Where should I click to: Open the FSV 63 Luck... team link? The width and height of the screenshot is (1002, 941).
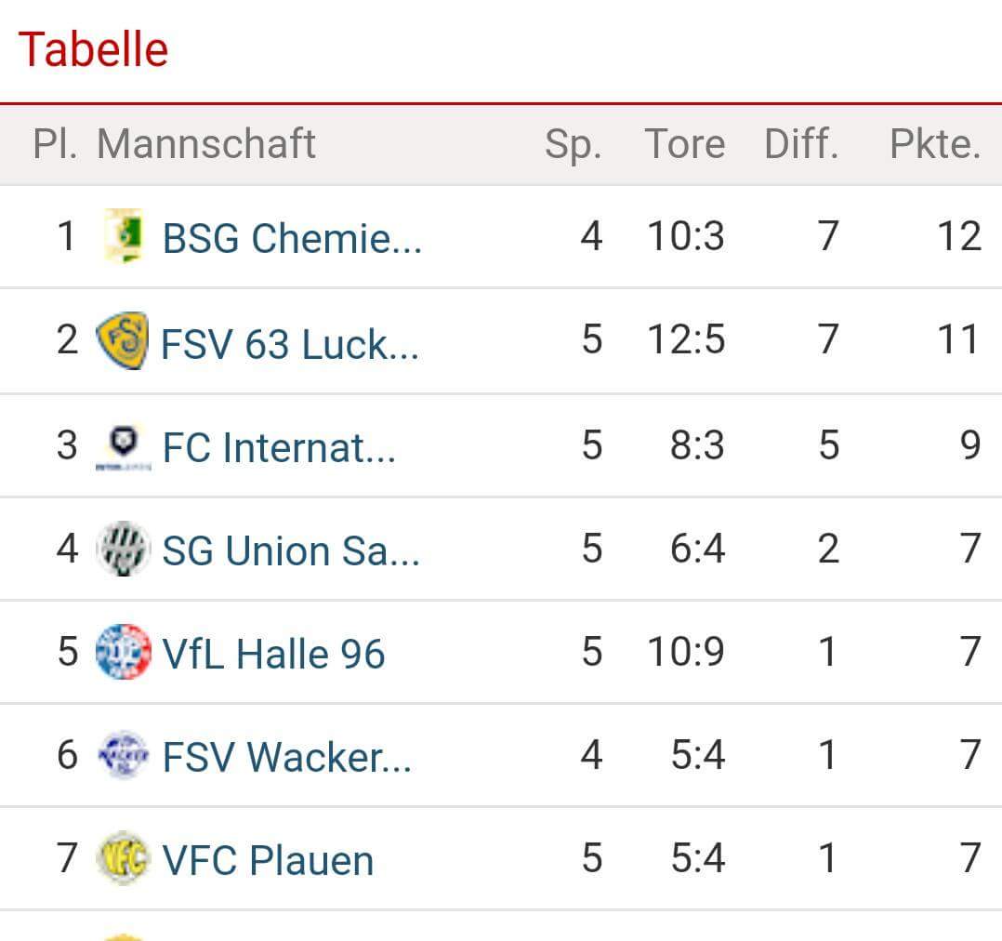(289, 343)
